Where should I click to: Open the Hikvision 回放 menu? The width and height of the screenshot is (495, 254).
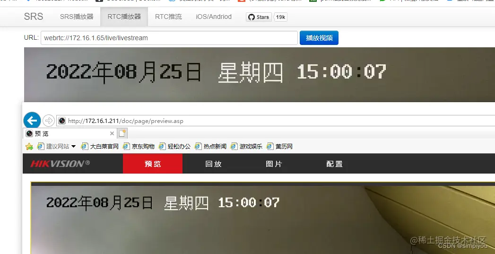pyautogui.click(x=213, y=164)
